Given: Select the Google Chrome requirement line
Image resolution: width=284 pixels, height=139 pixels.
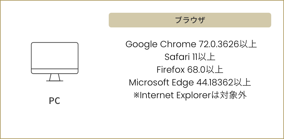Looking at the screenshot, I should (x=191, y=44).
